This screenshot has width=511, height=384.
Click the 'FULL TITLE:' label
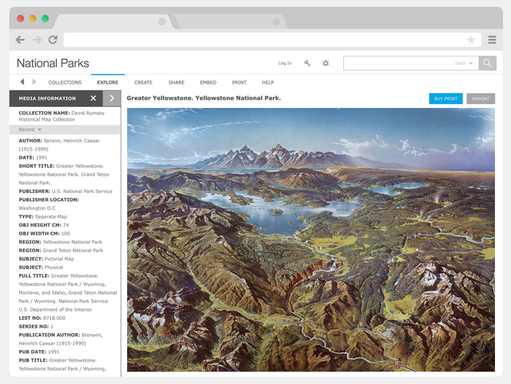[x=34, y=276]
